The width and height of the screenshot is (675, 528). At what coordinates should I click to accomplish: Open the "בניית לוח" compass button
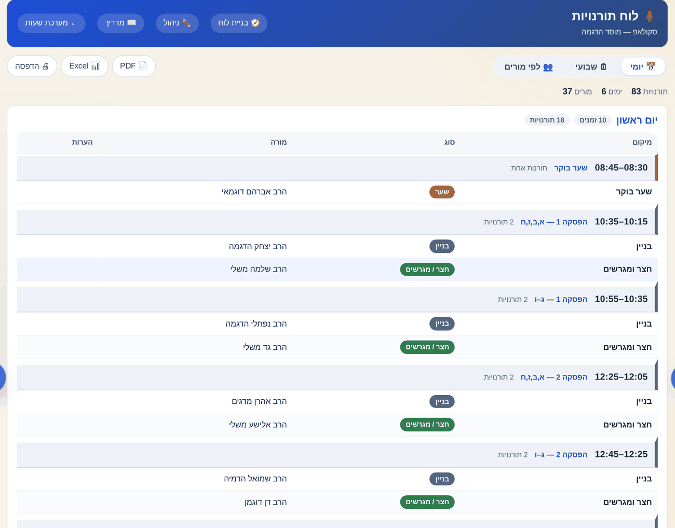(239, 23)
